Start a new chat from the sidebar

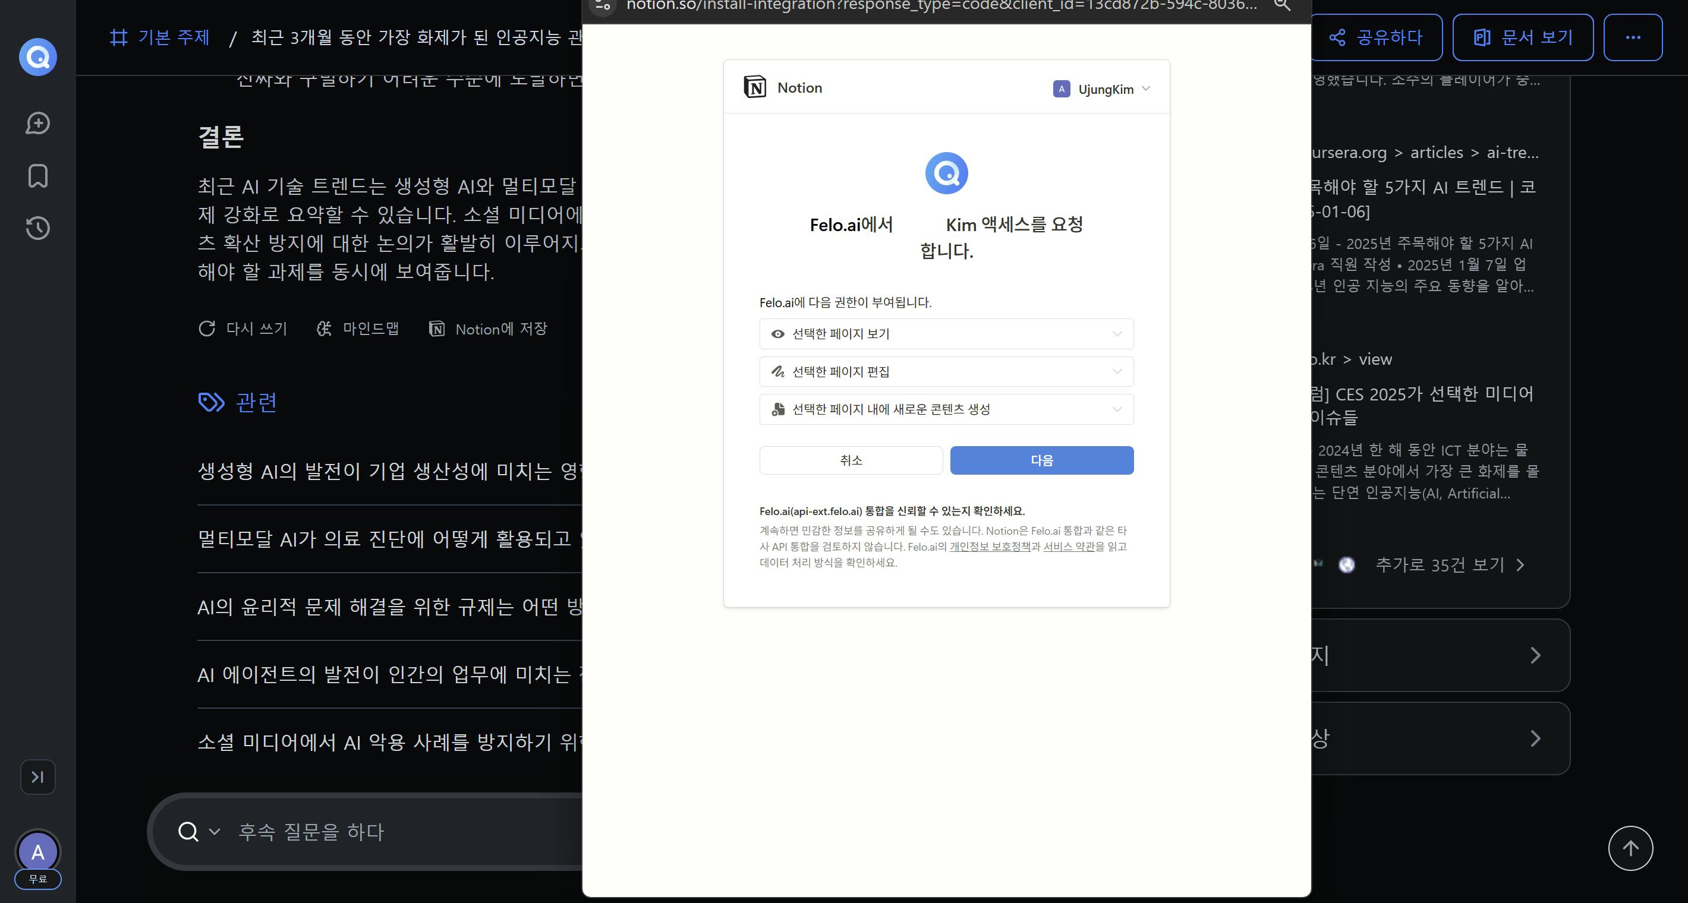click(x=37, y=123)
